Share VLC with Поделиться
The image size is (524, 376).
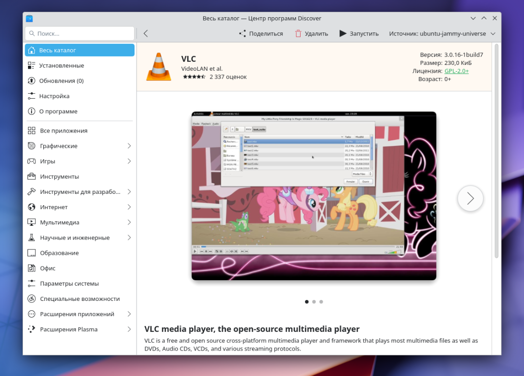pyautogui.click(x=261, y=33)
